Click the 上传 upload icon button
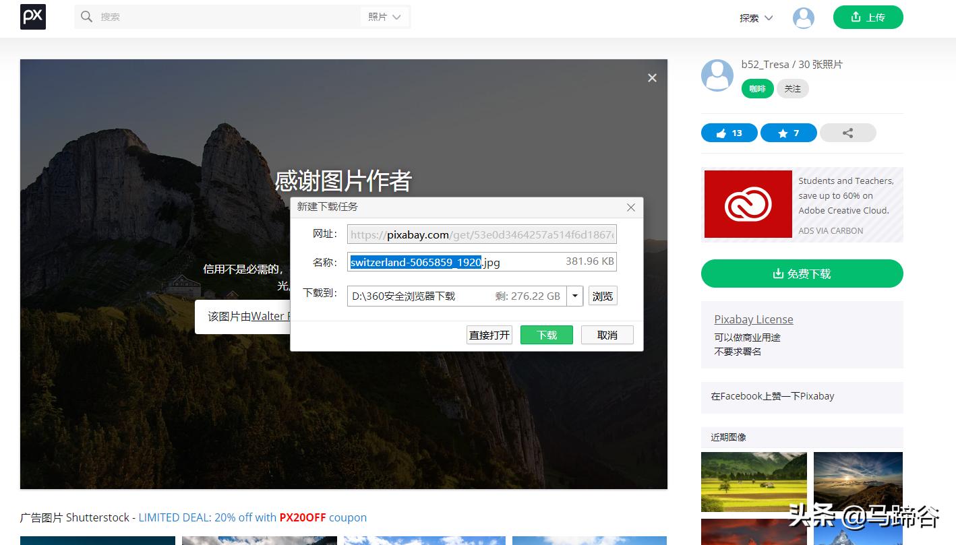 click(868, 17)
